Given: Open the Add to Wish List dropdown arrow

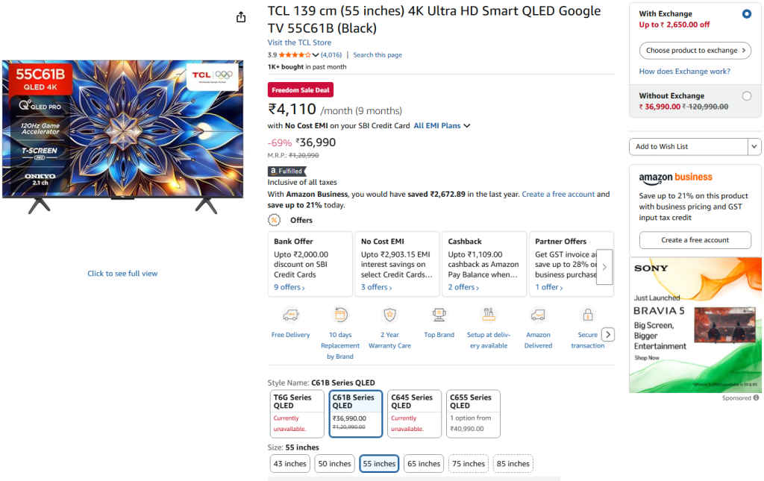Looking at the screenshot, I should 754,147.
